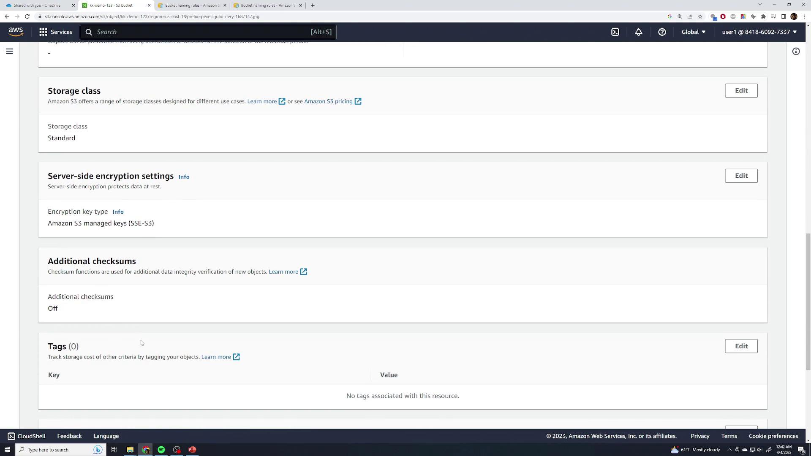
Task: Open the help question mark menu
Action: pyautogui.click(x=662, y=32)
